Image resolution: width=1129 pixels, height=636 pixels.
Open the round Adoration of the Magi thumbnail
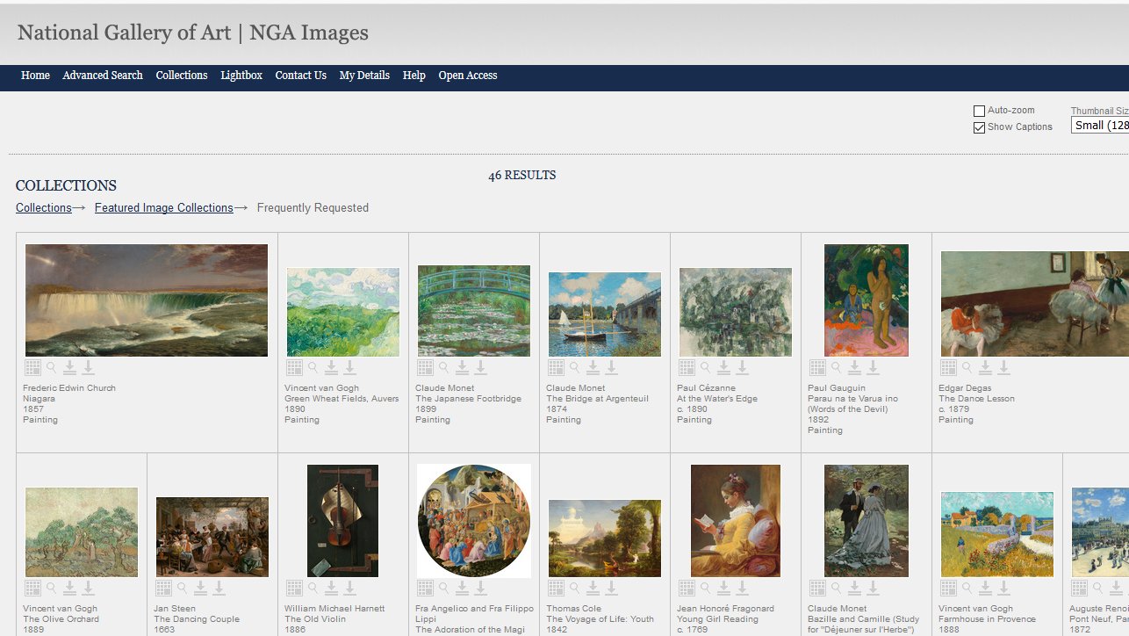click(474, 521)
